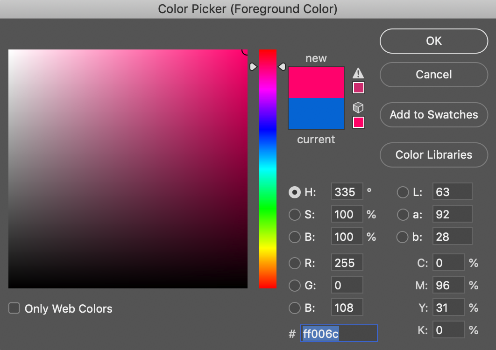Click the Cancel button
496x350 pixels.
(433, 75)
